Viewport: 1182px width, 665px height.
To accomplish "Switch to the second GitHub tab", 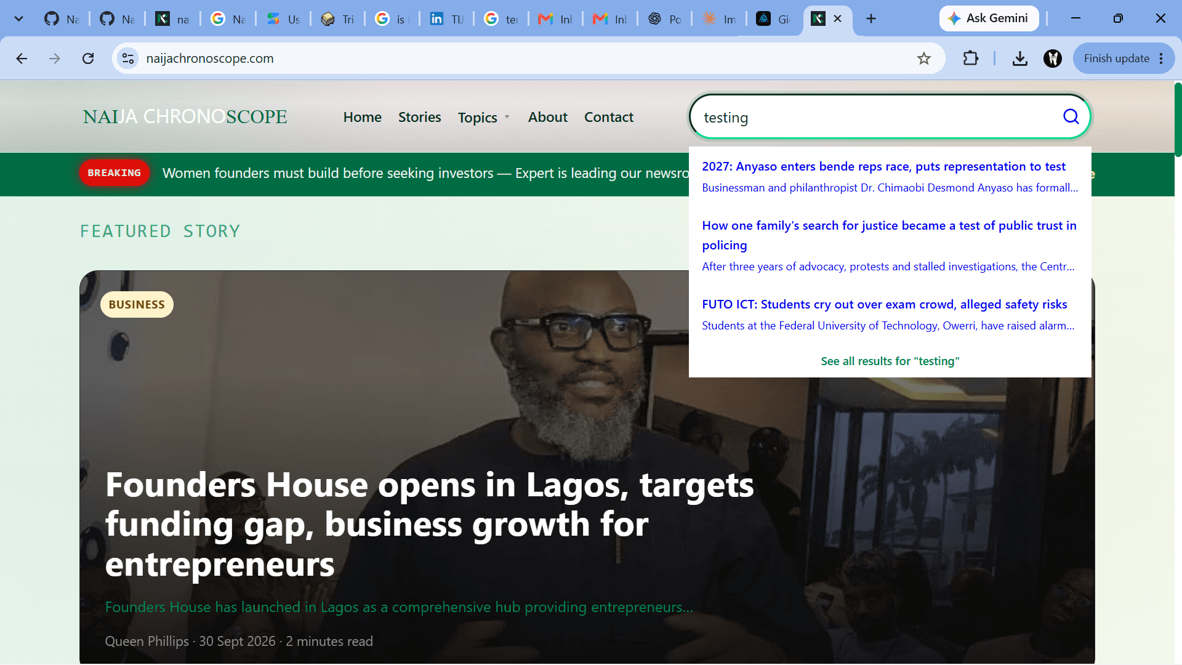I will coord(117,19).
